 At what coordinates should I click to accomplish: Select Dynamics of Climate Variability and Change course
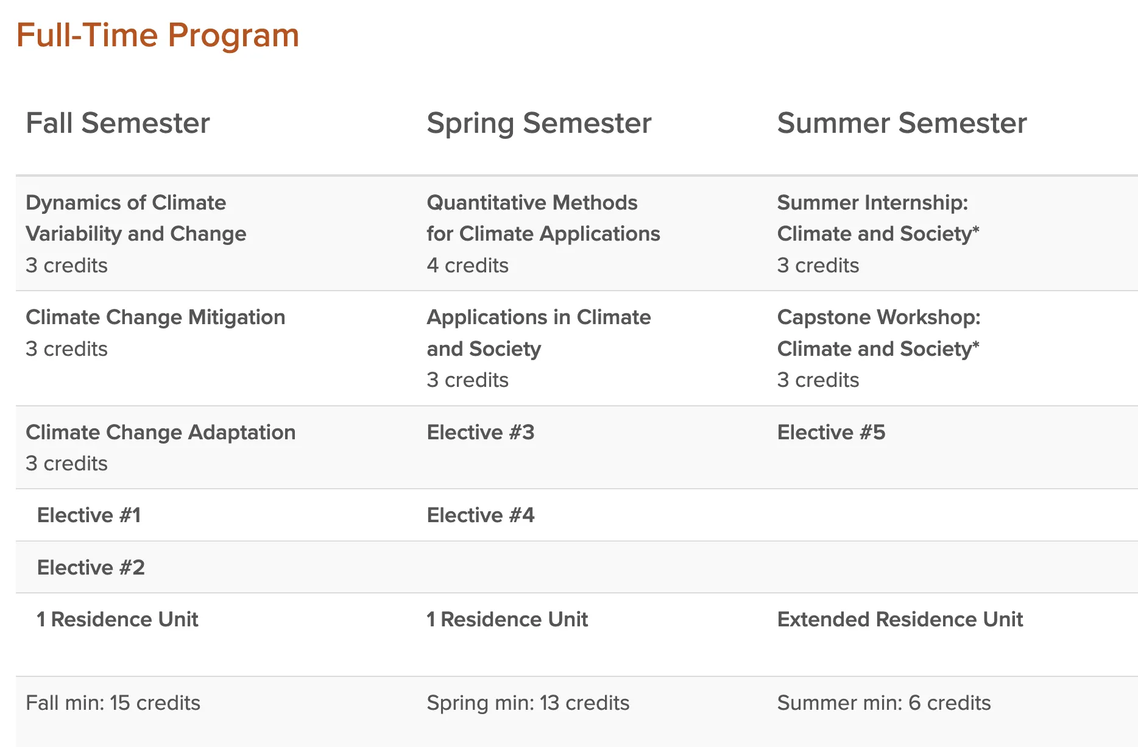(x=136, y=218)
